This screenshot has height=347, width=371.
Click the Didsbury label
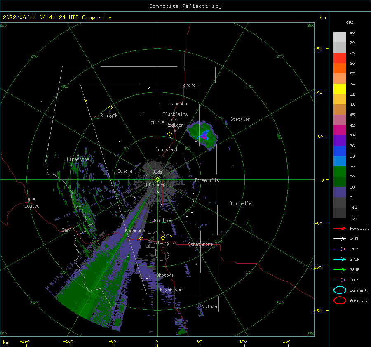coord(155,185)
